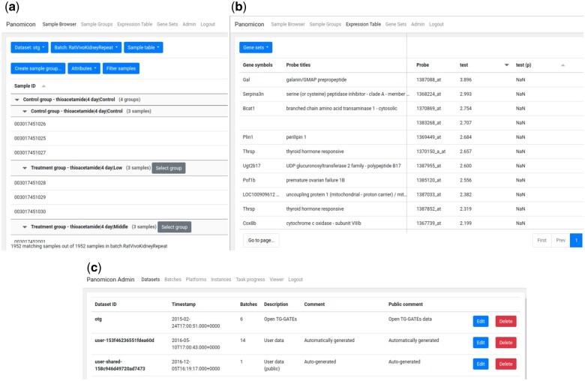The width and height of the screenshot is (585, 381).
Task: Open Expression Table tab in panel (a)
Action: 135,24
